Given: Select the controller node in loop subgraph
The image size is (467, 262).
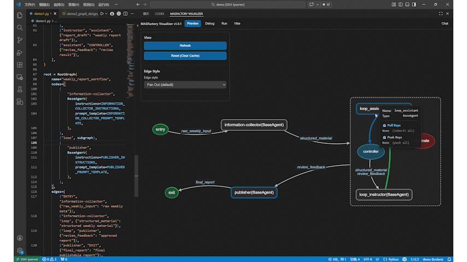Looking at the screenshot, I should pyautogui.click(x=371, y=151).
